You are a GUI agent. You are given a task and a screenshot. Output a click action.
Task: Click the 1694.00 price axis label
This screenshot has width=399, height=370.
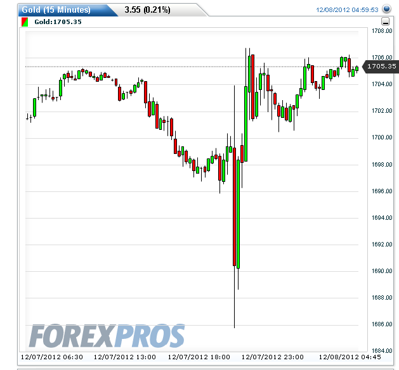382,218
